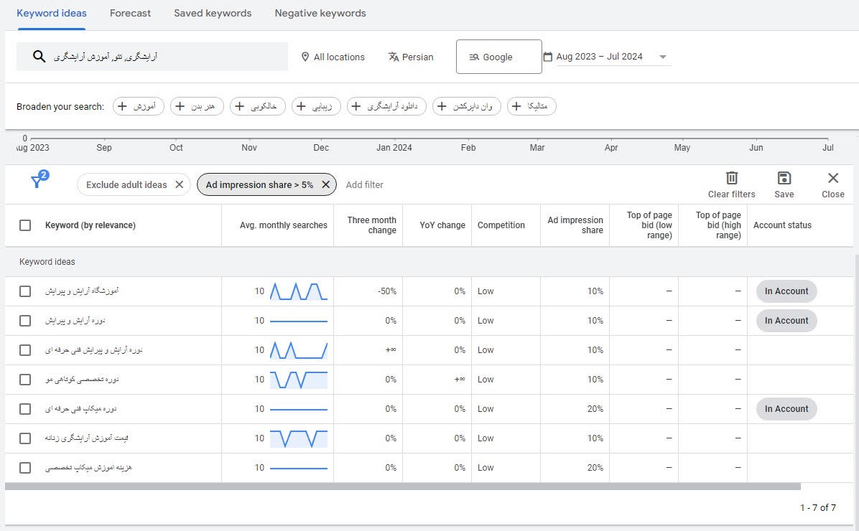Click the translate icon beside Persian

[394, 57]
